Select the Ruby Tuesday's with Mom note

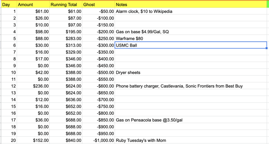click(x=141, y=140)
